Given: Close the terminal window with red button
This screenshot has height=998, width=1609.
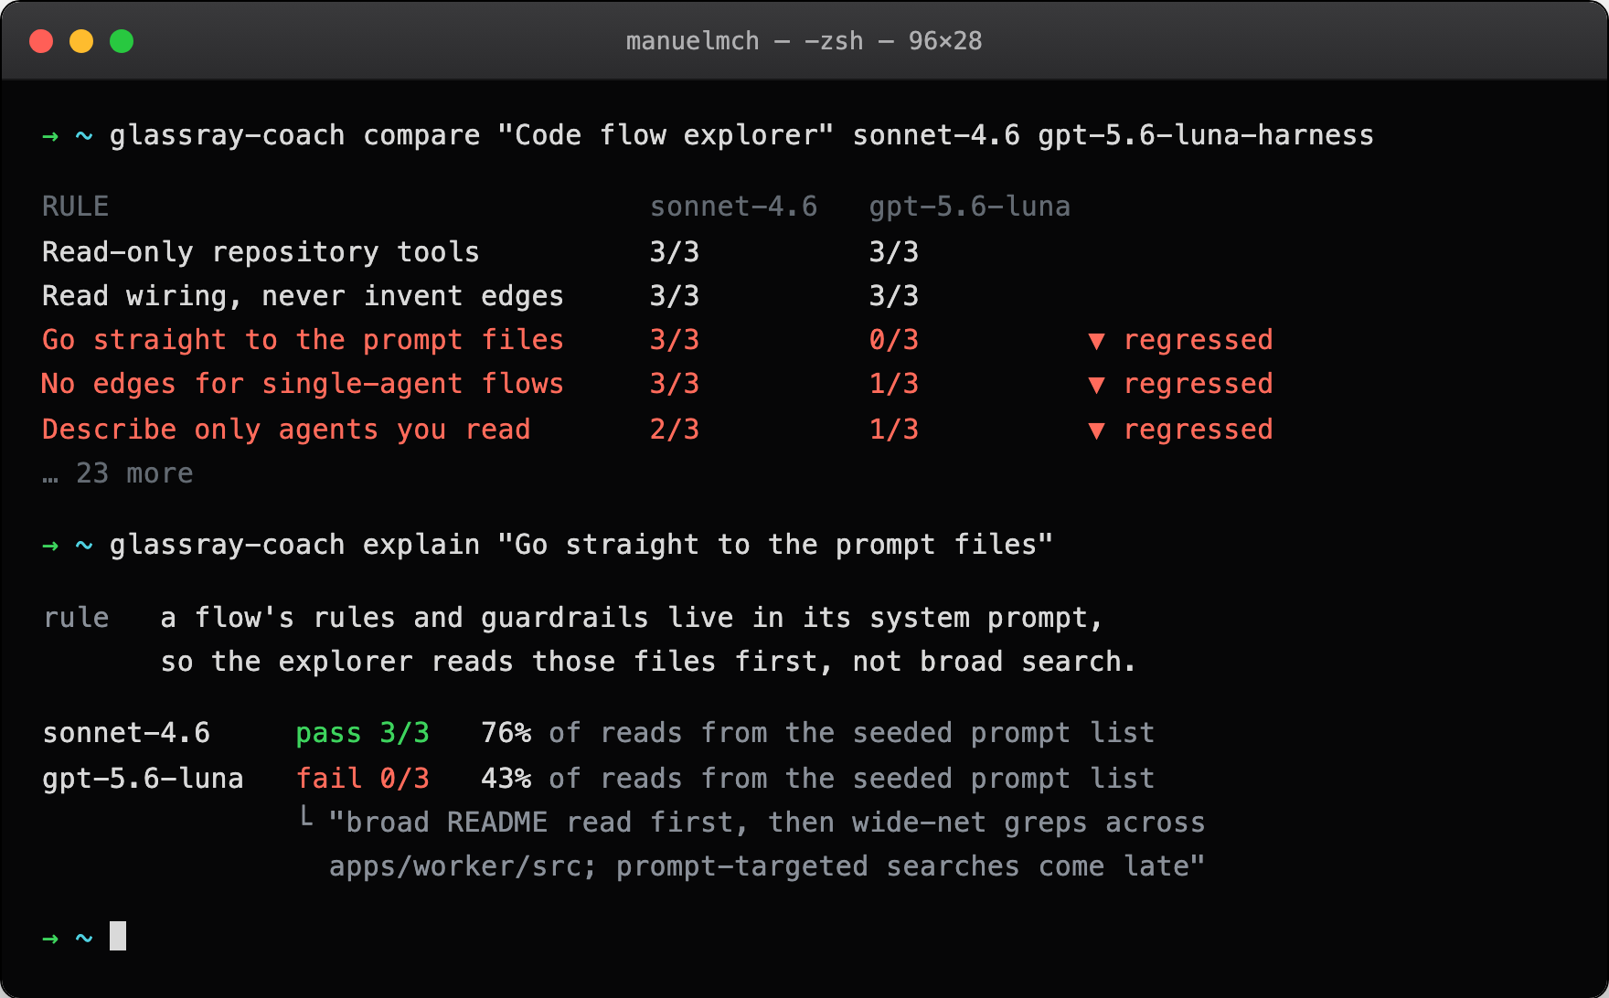Looking at the screenshot, I should (x=41, y=41).
